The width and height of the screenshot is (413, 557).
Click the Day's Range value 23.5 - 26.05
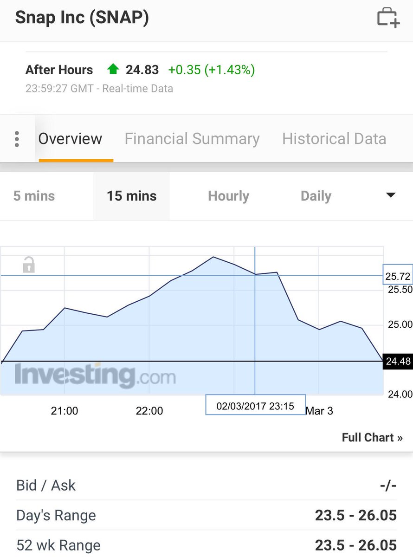pos(356,515)
